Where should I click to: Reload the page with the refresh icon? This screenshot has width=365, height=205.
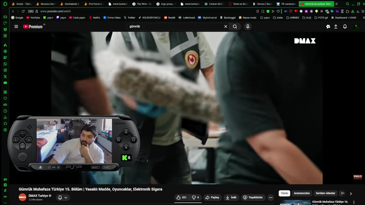coord(23,11)
